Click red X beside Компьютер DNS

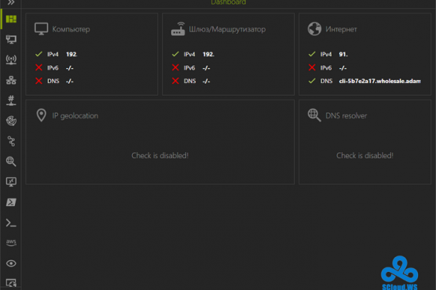38,81
